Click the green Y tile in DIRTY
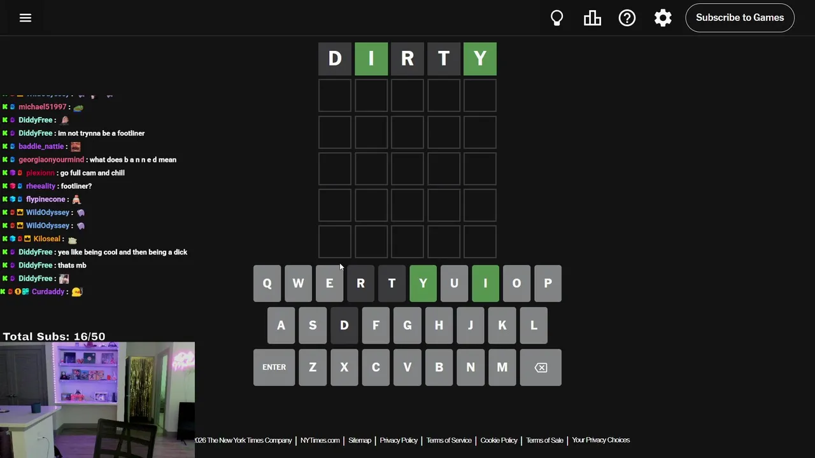The image size is (815, 458). click(x=480, y=59)
